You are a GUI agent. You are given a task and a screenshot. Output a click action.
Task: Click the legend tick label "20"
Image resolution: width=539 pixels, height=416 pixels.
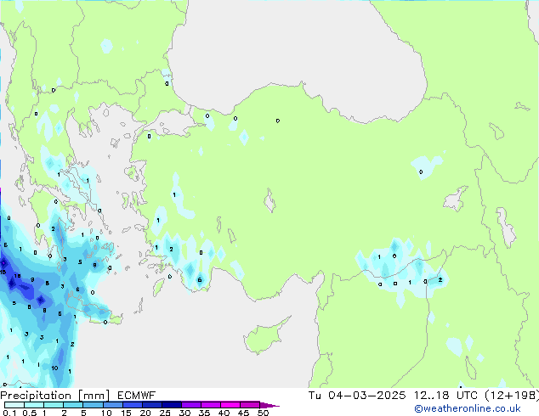tap(145, 413)
